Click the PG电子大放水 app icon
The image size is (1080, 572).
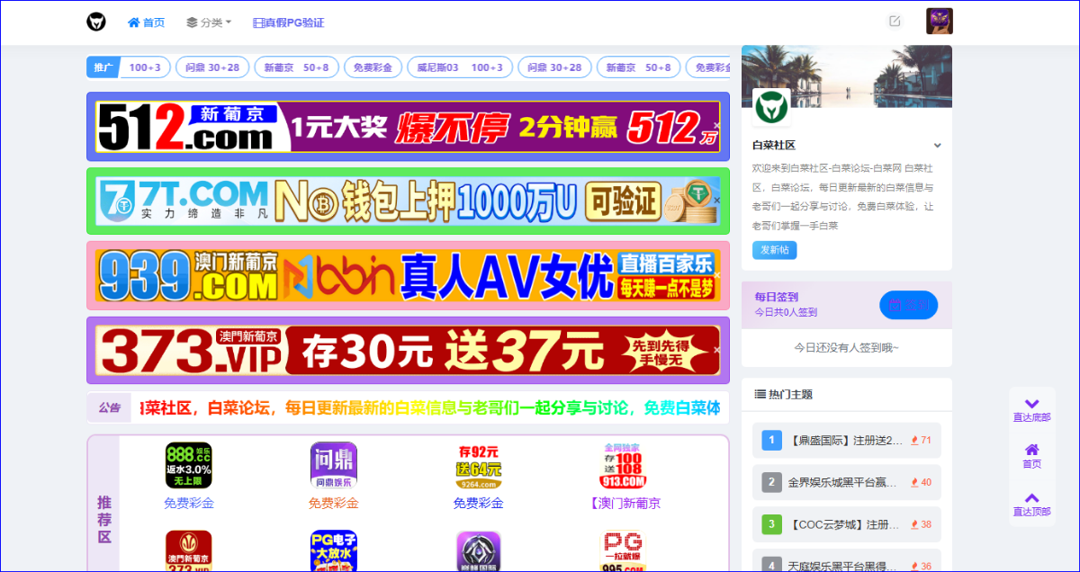pos(334,551)
